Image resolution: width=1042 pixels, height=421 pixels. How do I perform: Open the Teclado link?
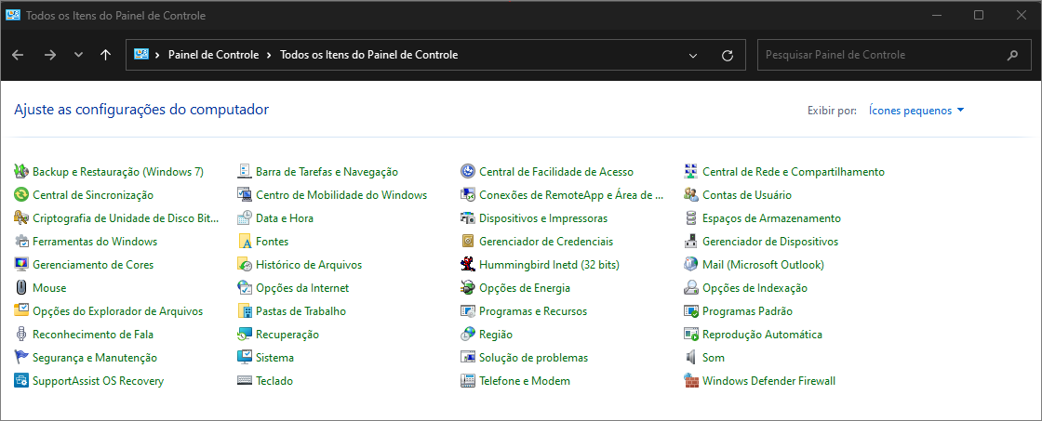pos(274,381)
